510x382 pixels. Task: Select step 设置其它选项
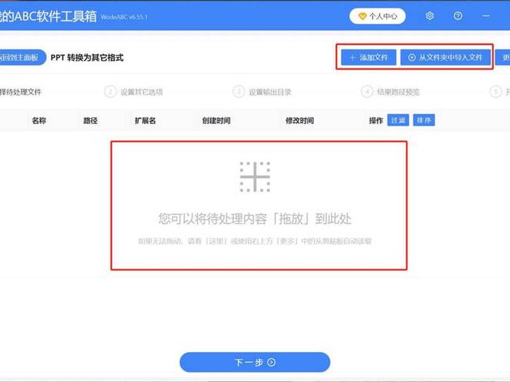tap(134, 92)
